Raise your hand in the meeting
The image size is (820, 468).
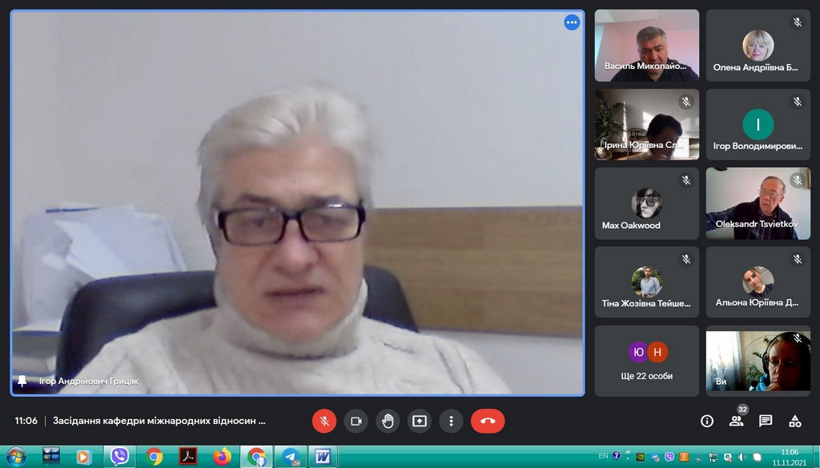[x=388, y=421]
